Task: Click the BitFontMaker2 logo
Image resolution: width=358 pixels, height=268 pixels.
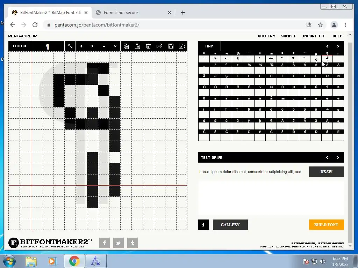Action: point(50,243)
